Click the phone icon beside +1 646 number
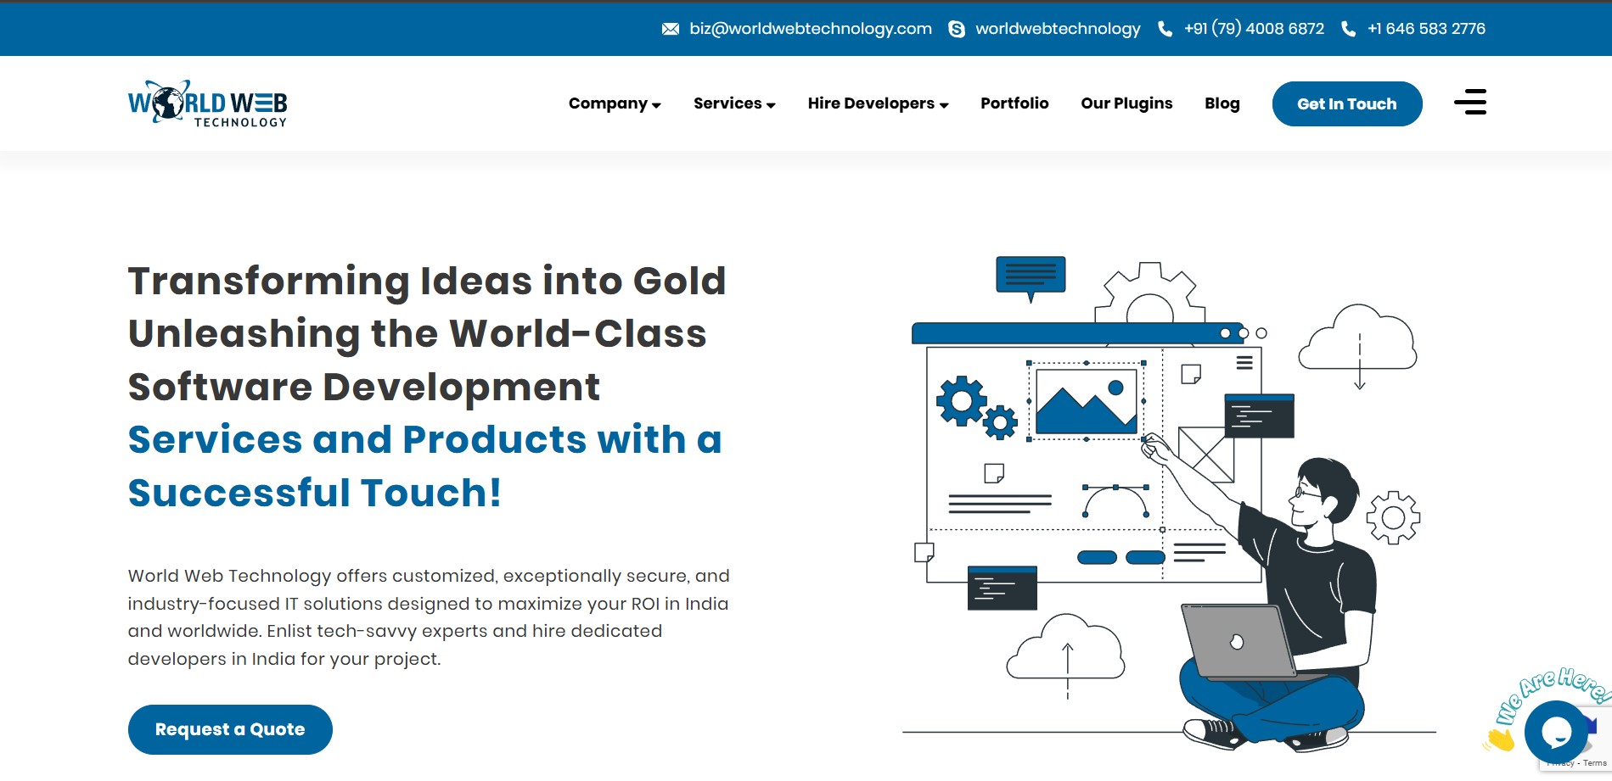 (1348, 29)
